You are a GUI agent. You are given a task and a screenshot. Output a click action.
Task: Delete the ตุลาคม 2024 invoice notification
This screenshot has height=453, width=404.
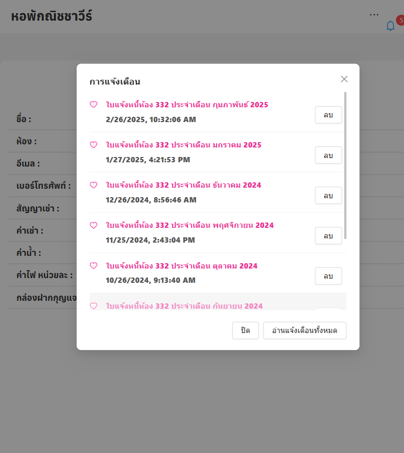[x=328, y=276]
